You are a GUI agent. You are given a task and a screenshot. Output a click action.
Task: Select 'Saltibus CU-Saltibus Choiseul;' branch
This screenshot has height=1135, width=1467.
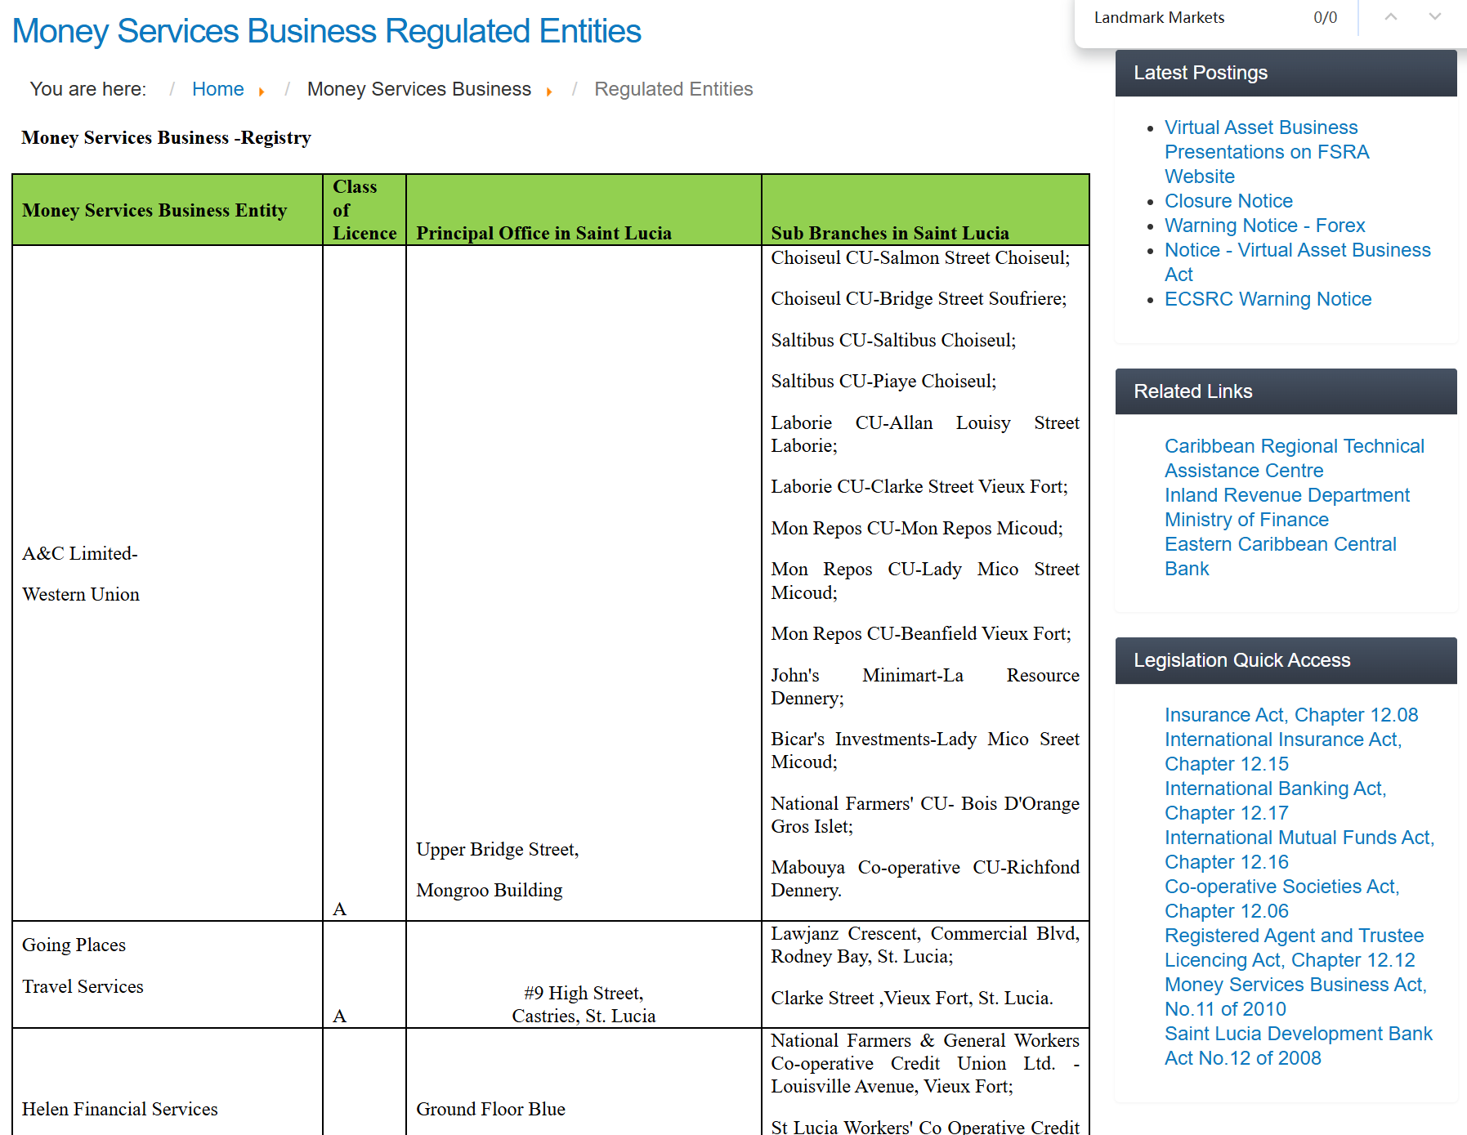[893, 340]
